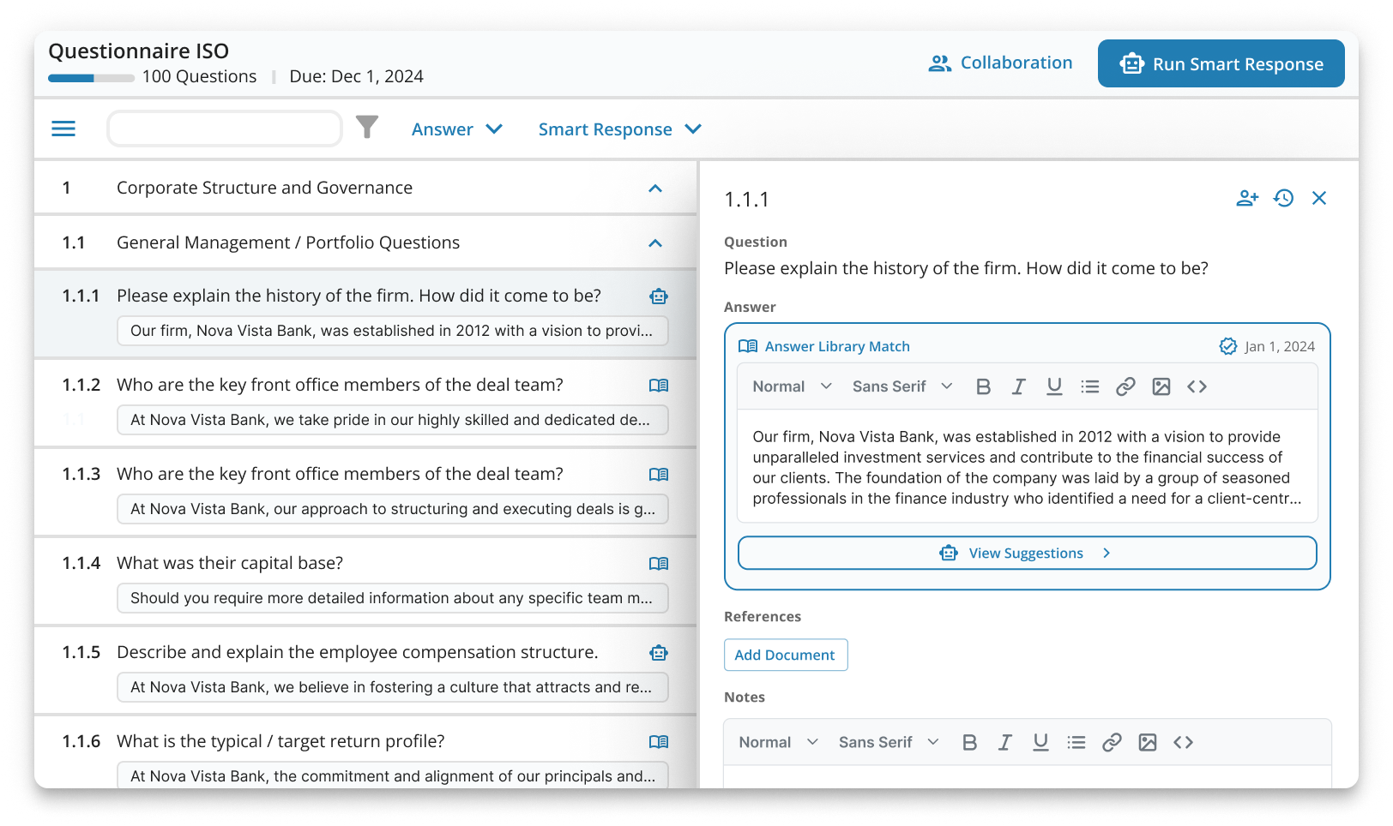Image resolution: width=1393 pixels, height=826 pixels.
Task: Click answer preview 'we believe in fostering a culture'
Action: (x=392, y=687)
